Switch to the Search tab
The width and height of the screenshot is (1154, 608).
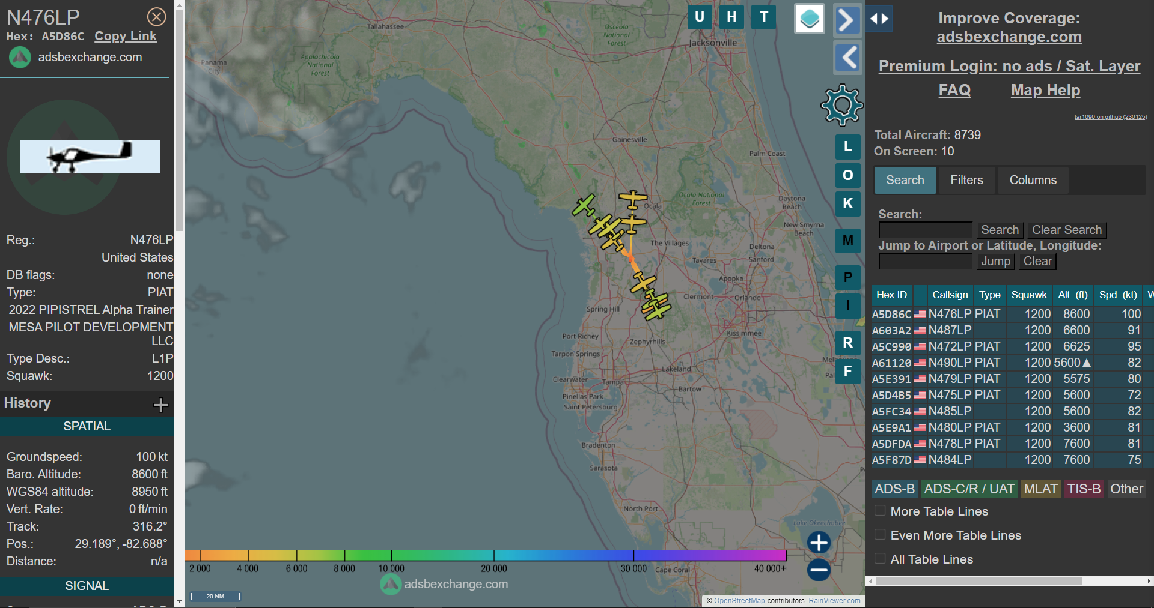pos(905,180)
